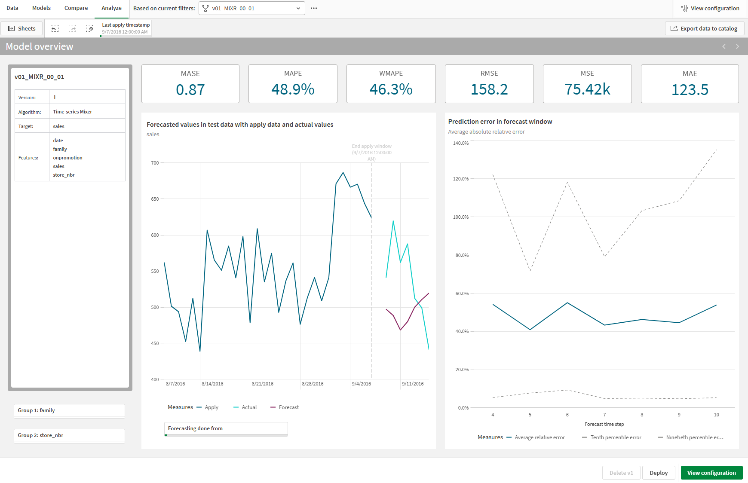Clear all selections
The image size is (748, 483).
[90, 28]
